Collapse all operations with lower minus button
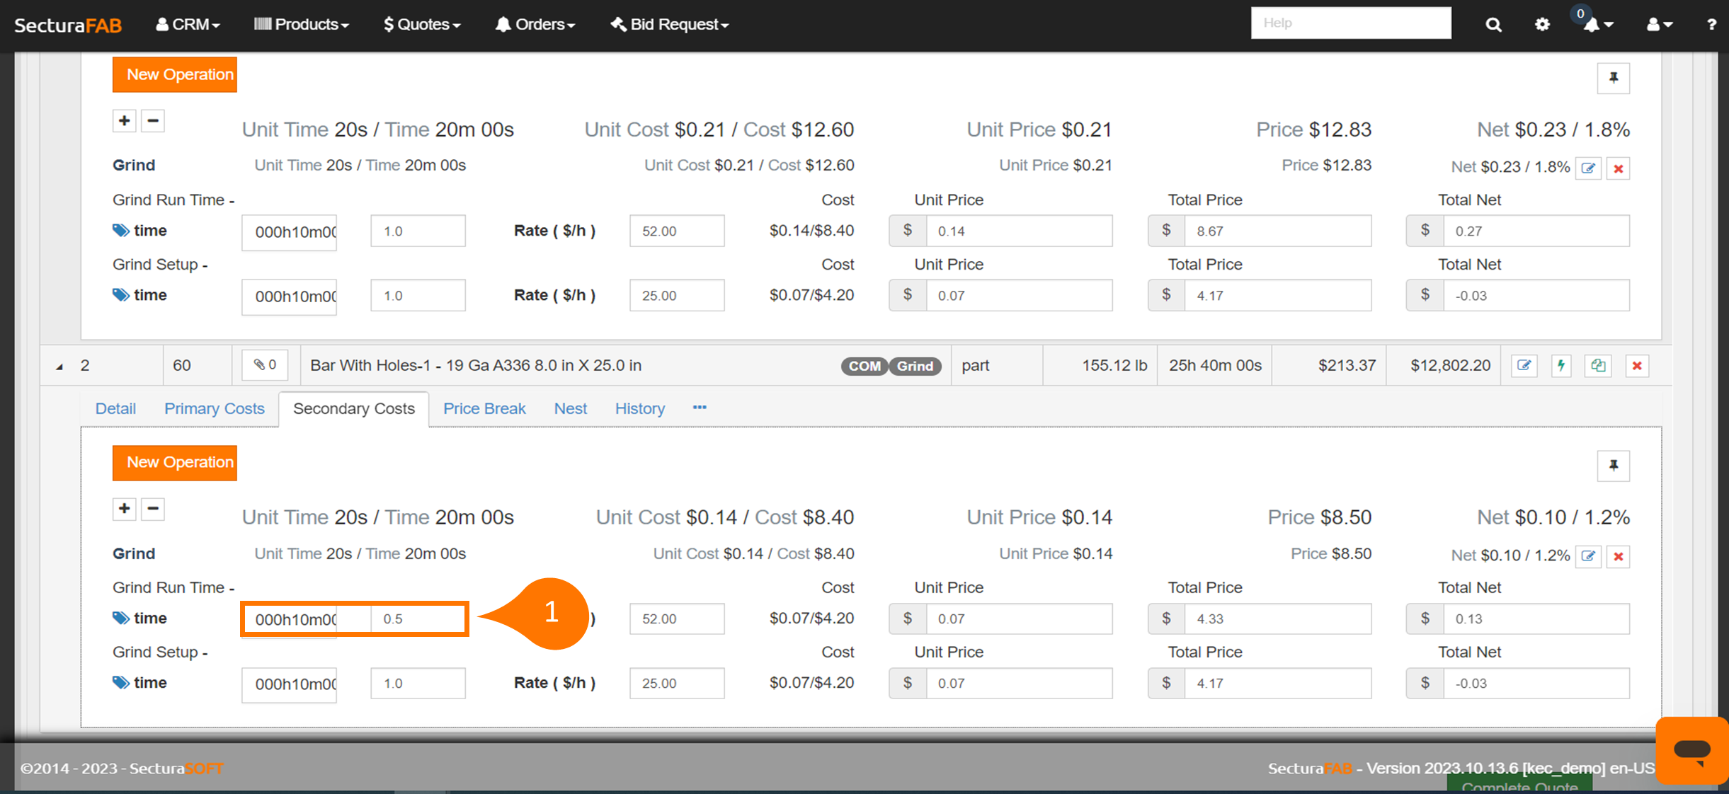 153,509
